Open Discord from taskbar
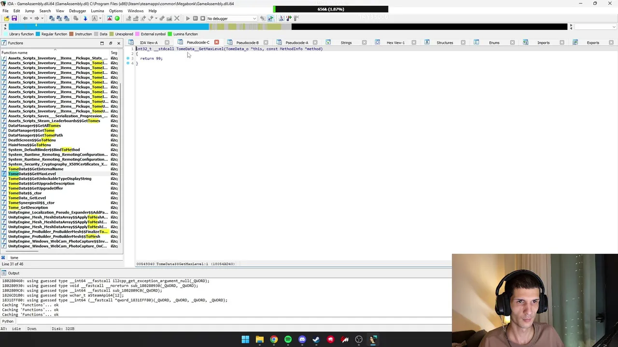Viewport: 618px width, 347px height. point(302,339)
